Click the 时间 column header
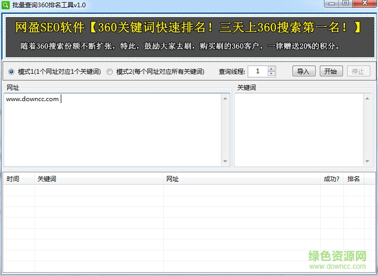This screenshot has height=276, width=378. (19, 179)
